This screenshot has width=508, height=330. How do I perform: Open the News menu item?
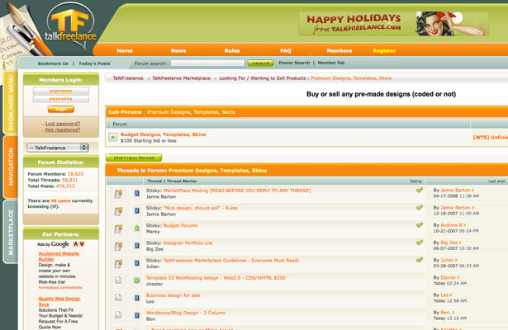click(178, 51)
